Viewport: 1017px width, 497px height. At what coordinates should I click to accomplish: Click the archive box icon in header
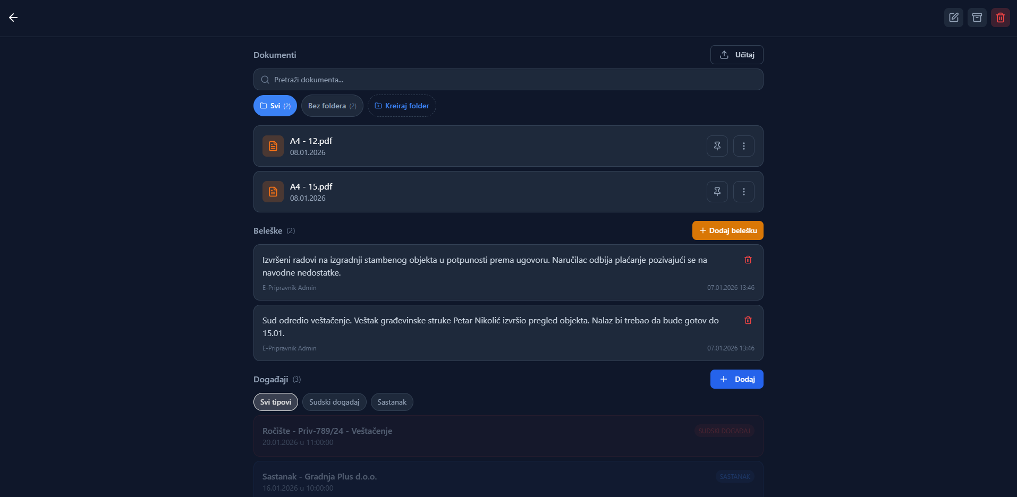(977, 18)
